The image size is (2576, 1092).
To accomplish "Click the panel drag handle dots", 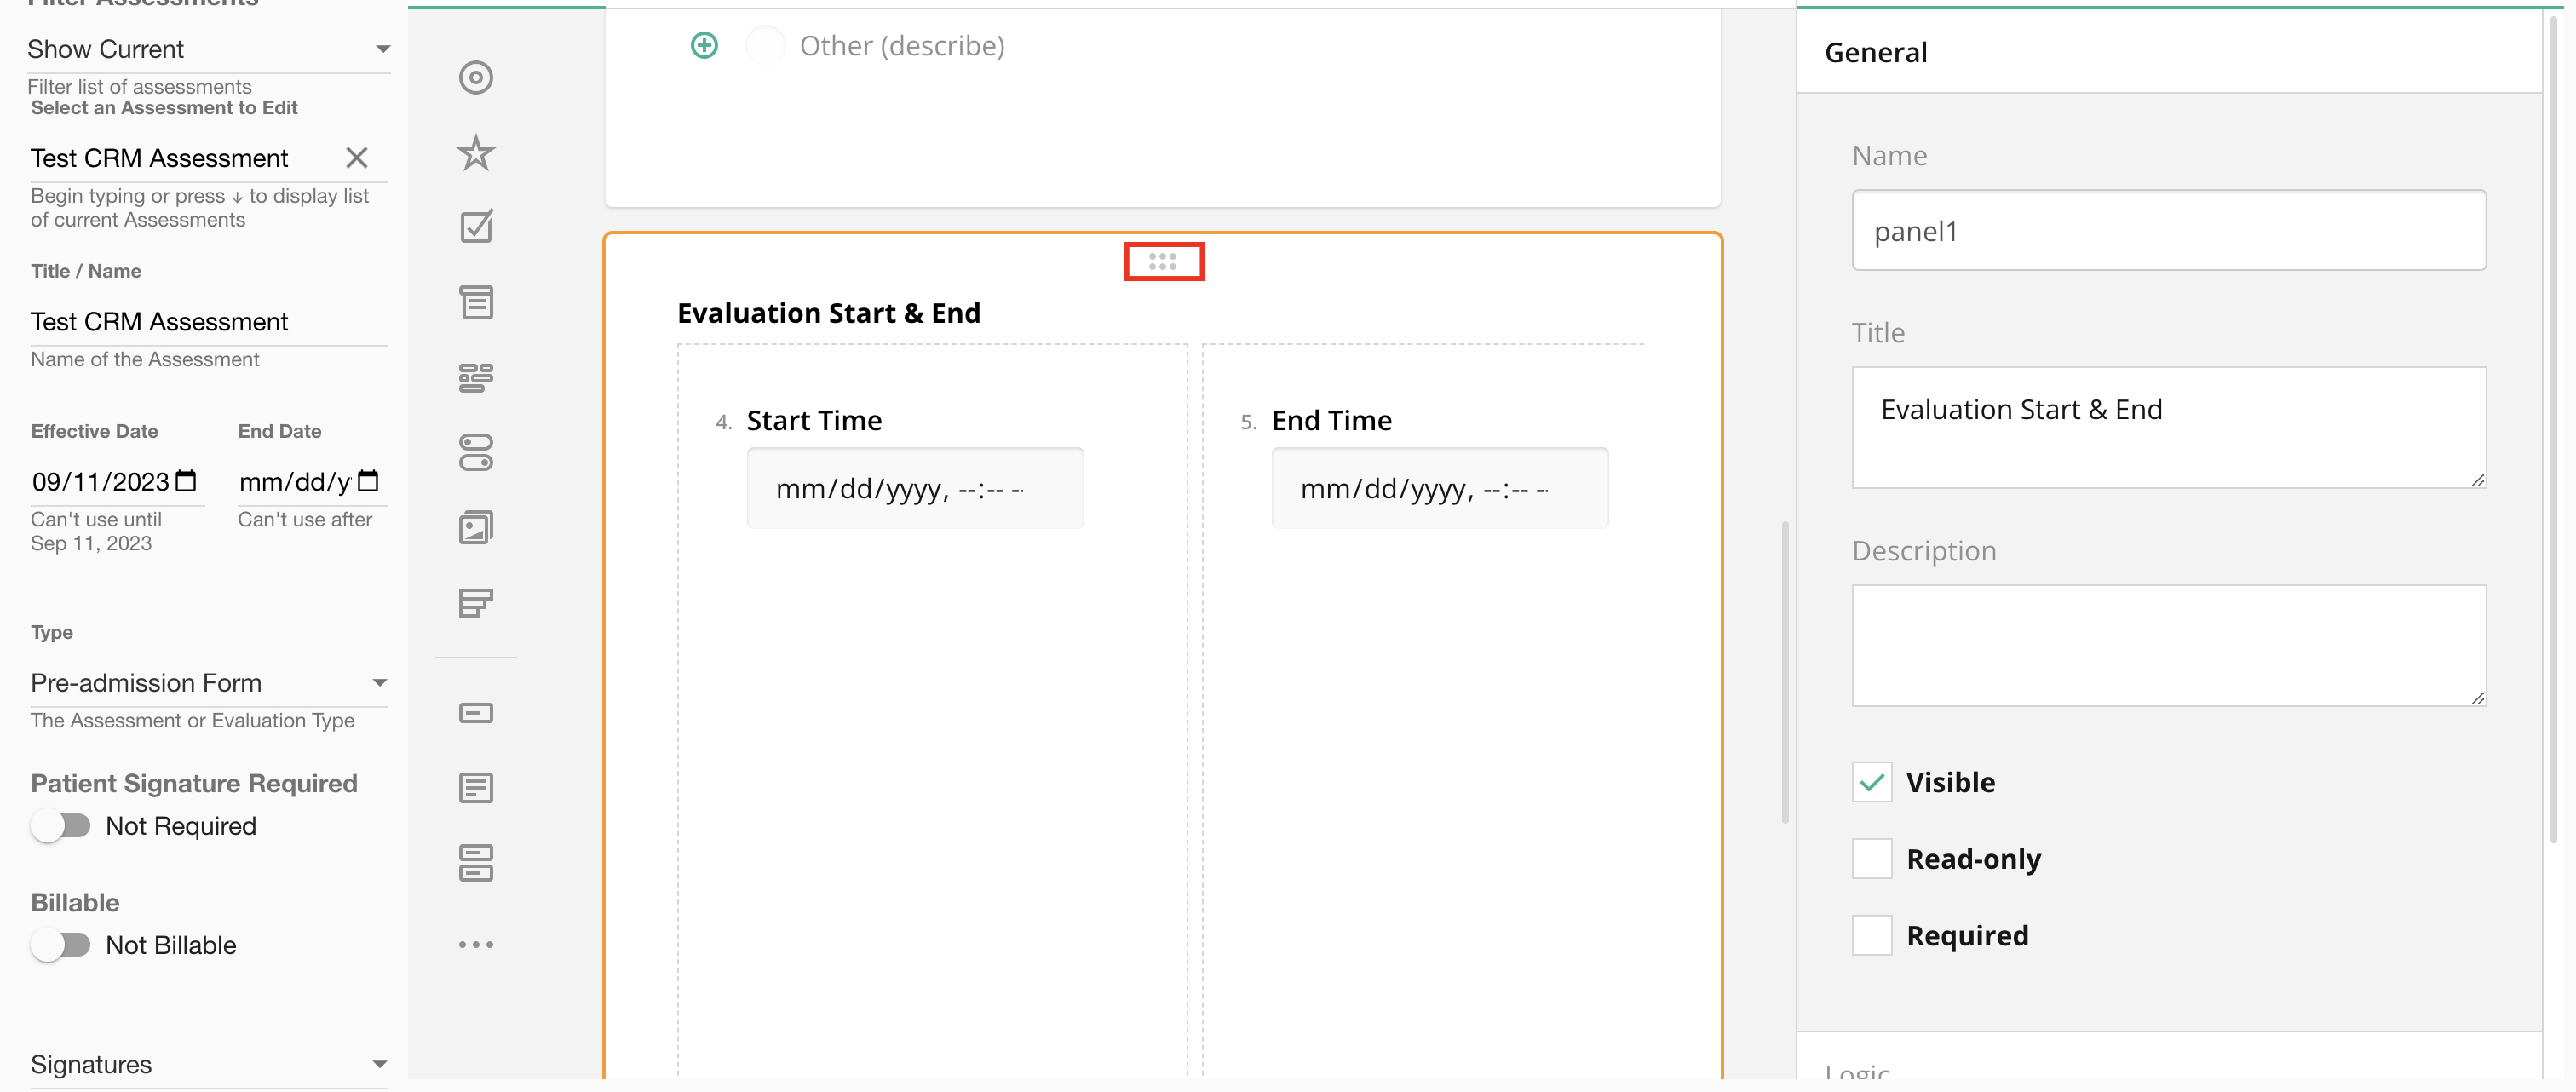I will pos(1162,262).
